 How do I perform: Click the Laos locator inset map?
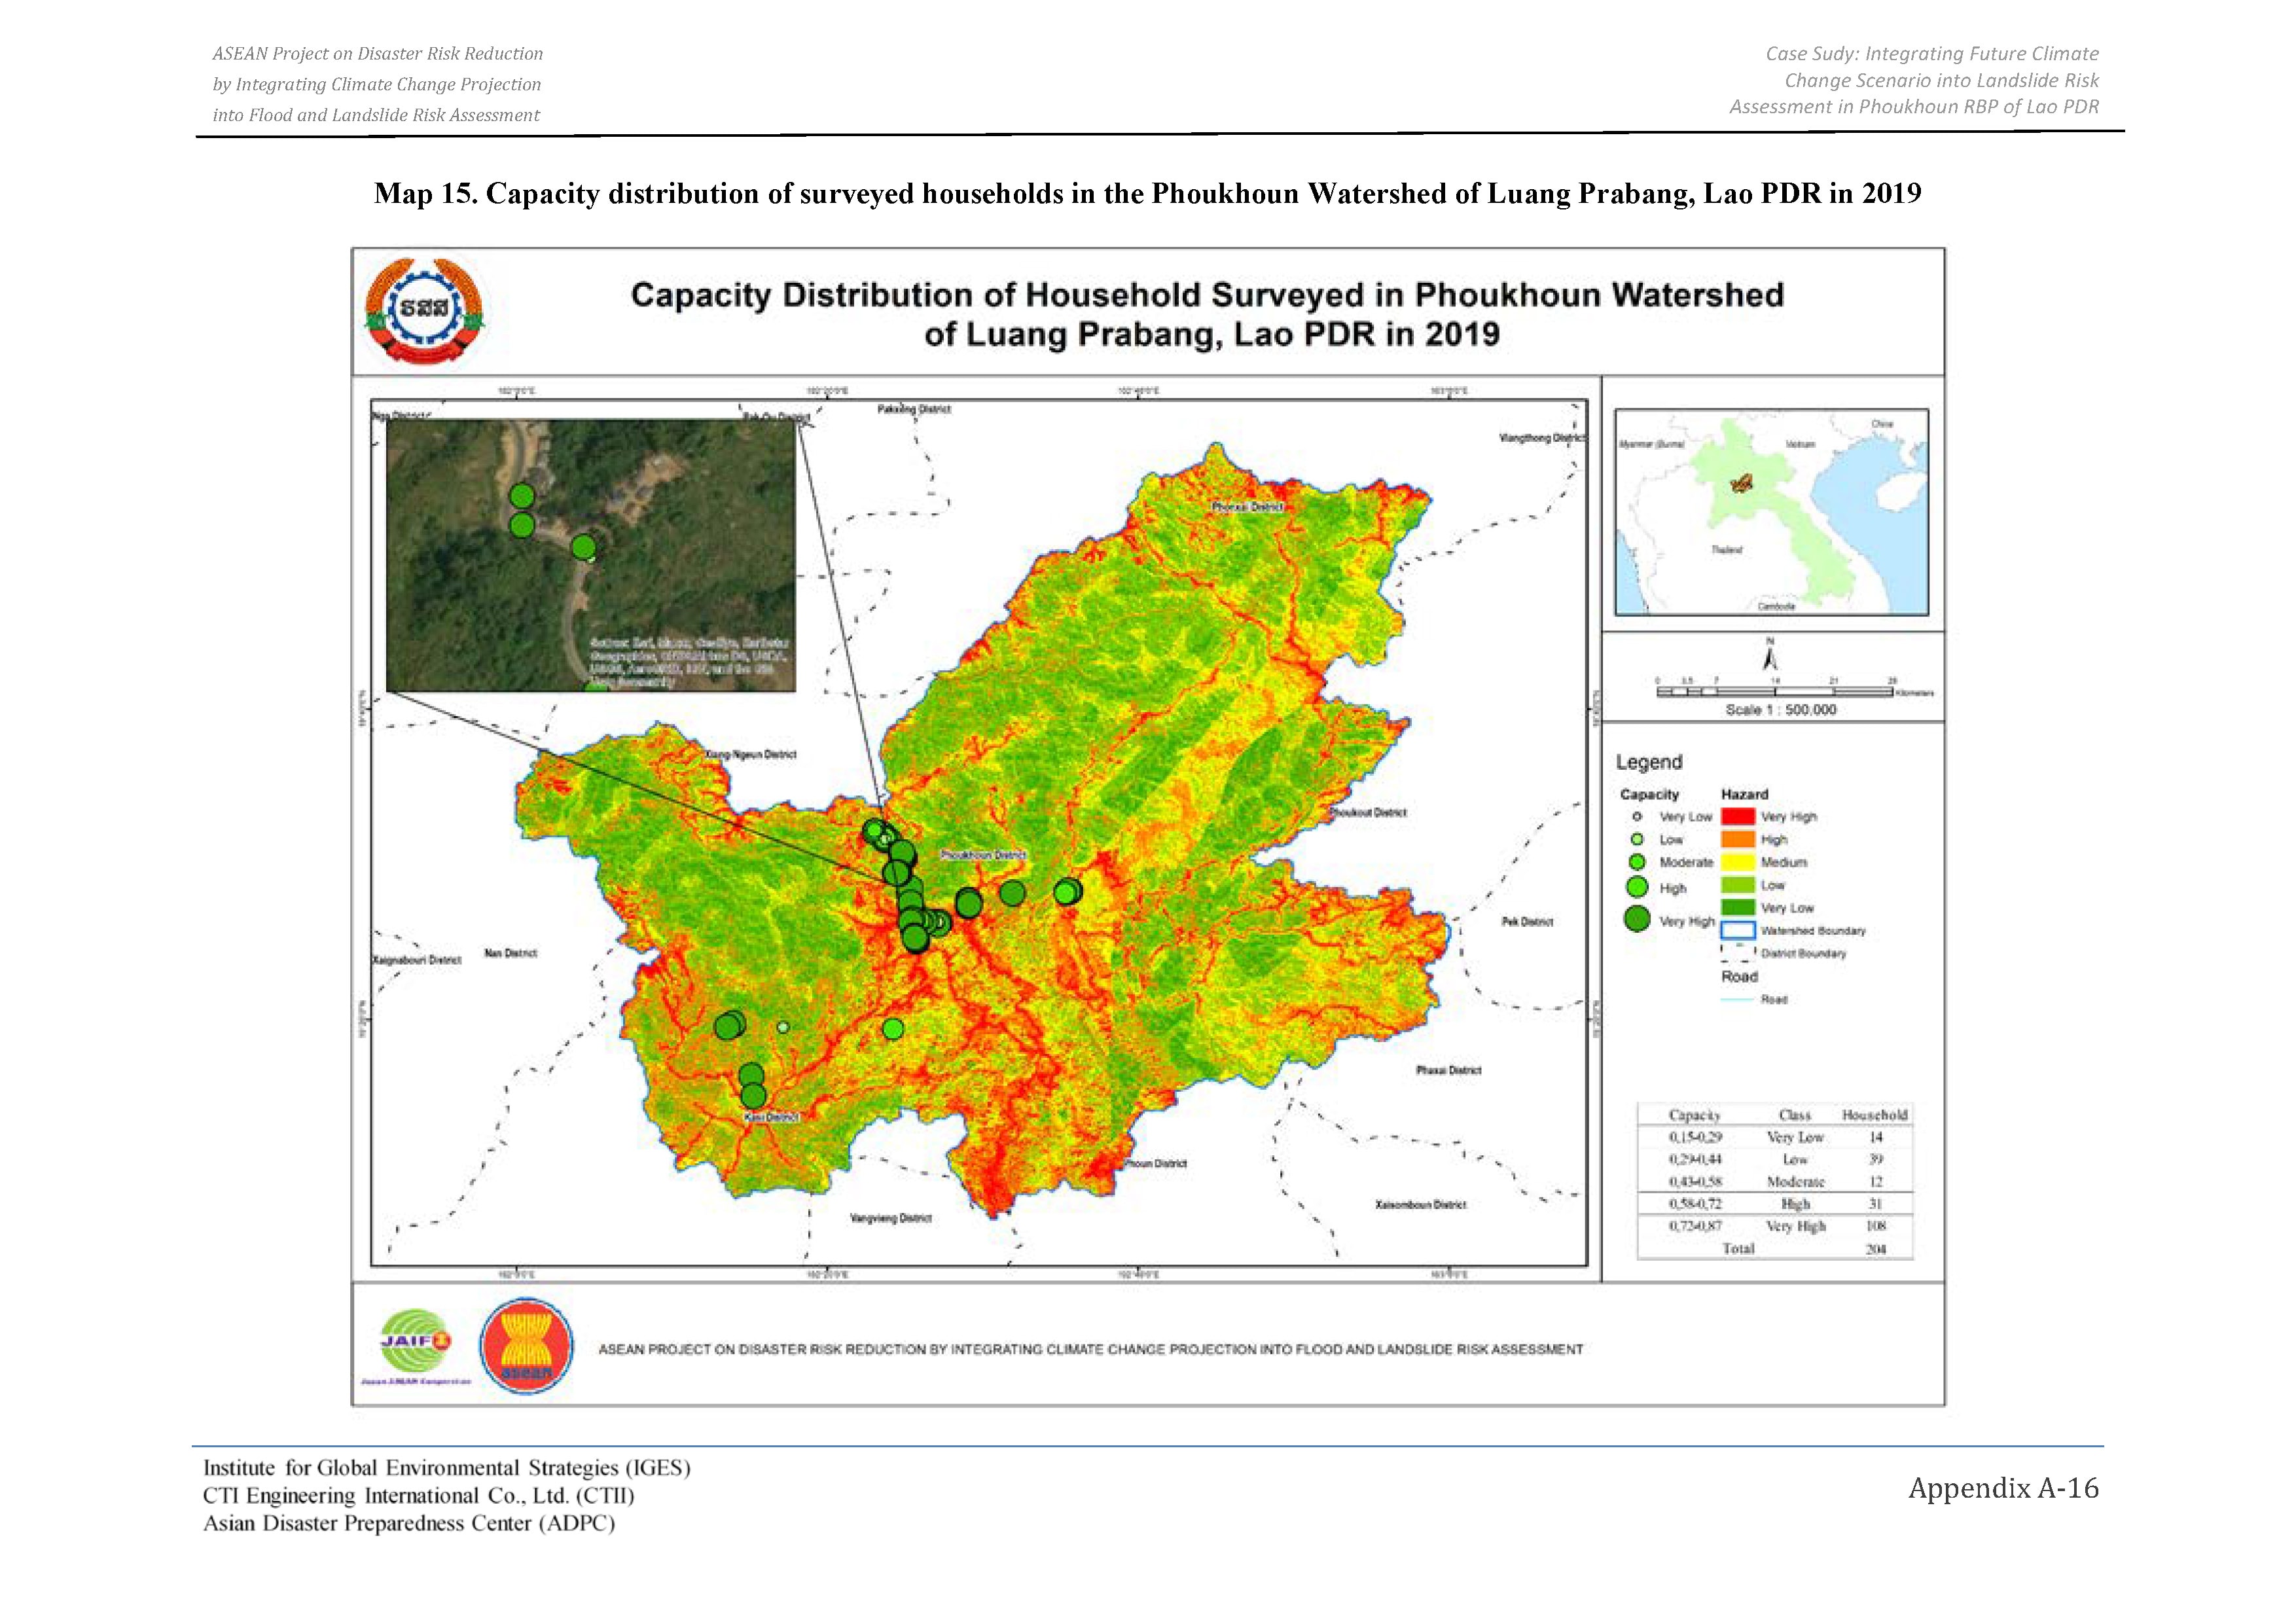(x=1772, y=512)
